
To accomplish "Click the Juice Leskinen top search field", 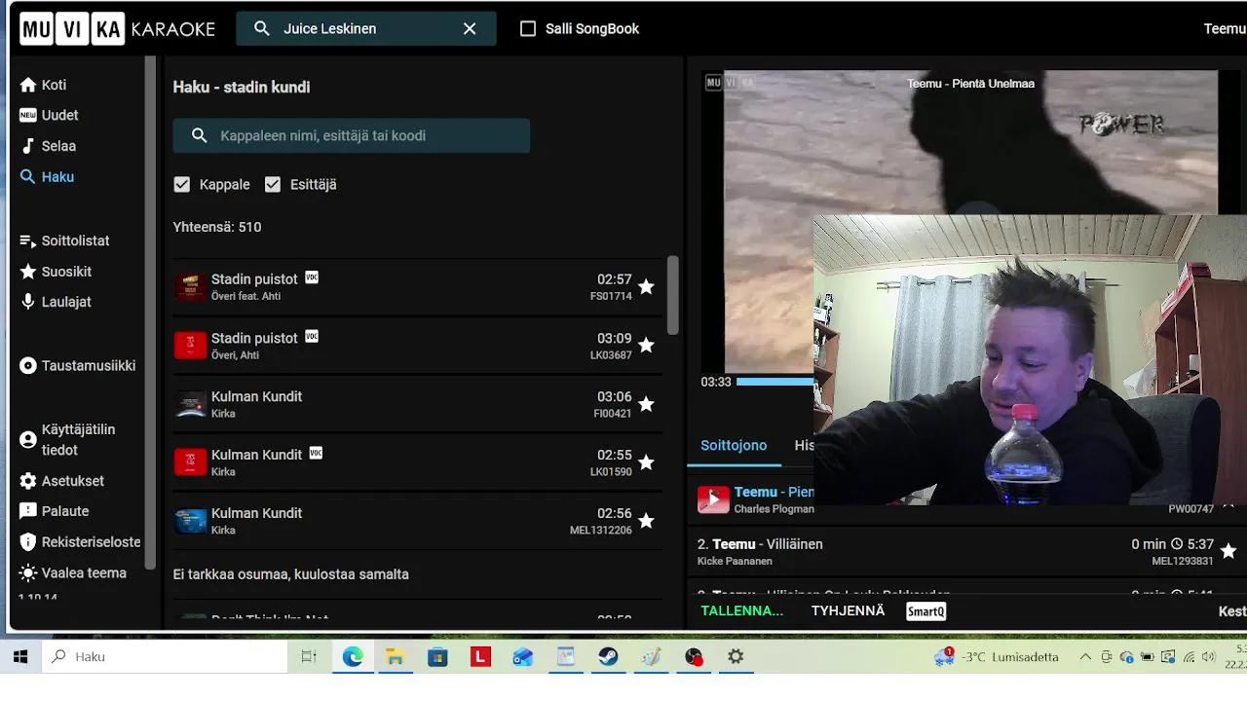I will click(366, 29).
